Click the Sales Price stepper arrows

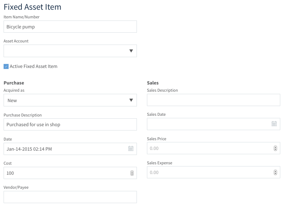[x=275, y=148]
